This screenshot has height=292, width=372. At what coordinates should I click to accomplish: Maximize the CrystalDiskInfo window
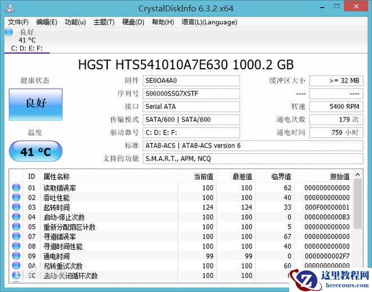(x=337, y=7)
